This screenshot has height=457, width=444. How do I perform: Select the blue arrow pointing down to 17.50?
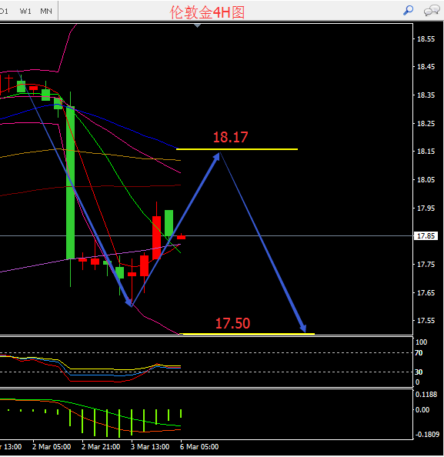(x=262, y=242)
